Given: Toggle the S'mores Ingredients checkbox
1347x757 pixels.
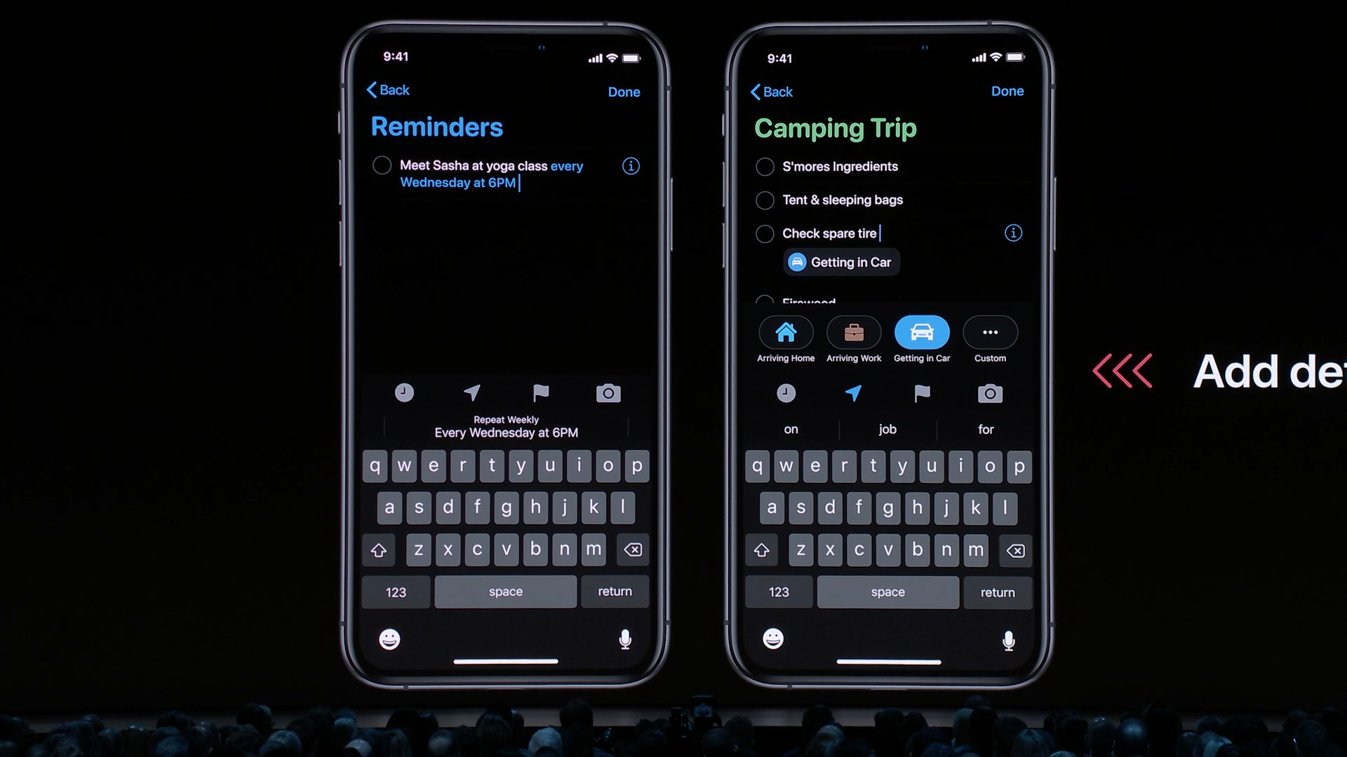Looking at the screenshot, I should [764, 166].
